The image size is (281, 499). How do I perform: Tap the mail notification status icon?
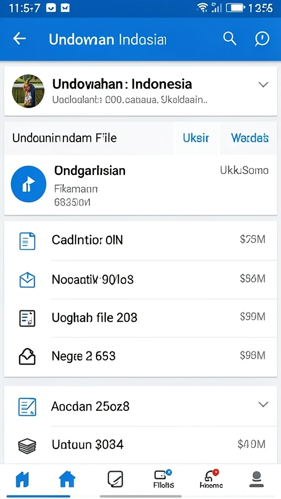65,8
